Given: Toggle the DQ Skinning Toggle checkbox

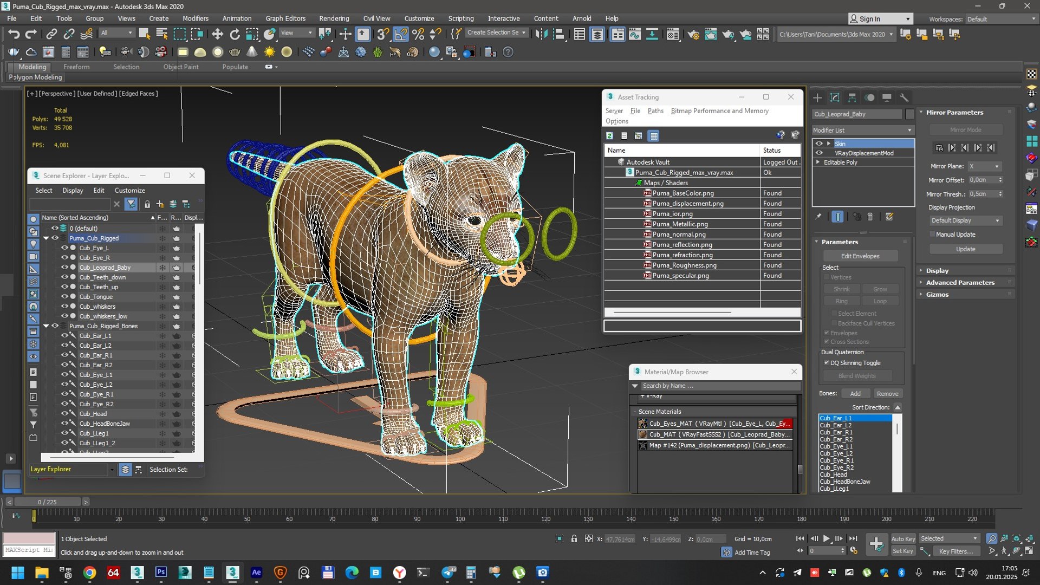Looking at the screenshot, I should (827, 363).
